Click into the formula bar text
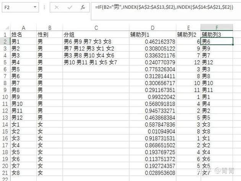Viewport: 241px width, 181px height. [x=164, y=7]
